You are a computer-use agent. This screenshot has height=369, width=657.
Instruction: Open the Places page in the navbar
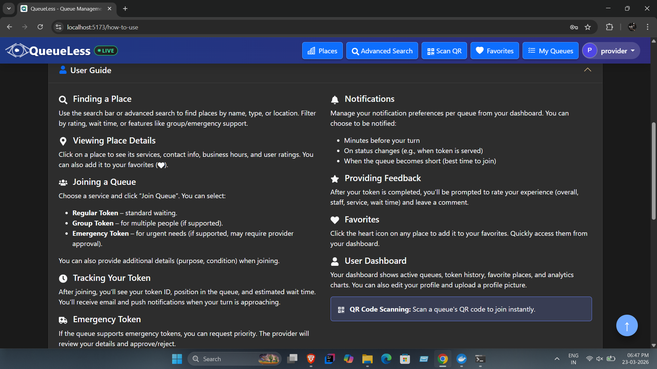click(322, 51)
